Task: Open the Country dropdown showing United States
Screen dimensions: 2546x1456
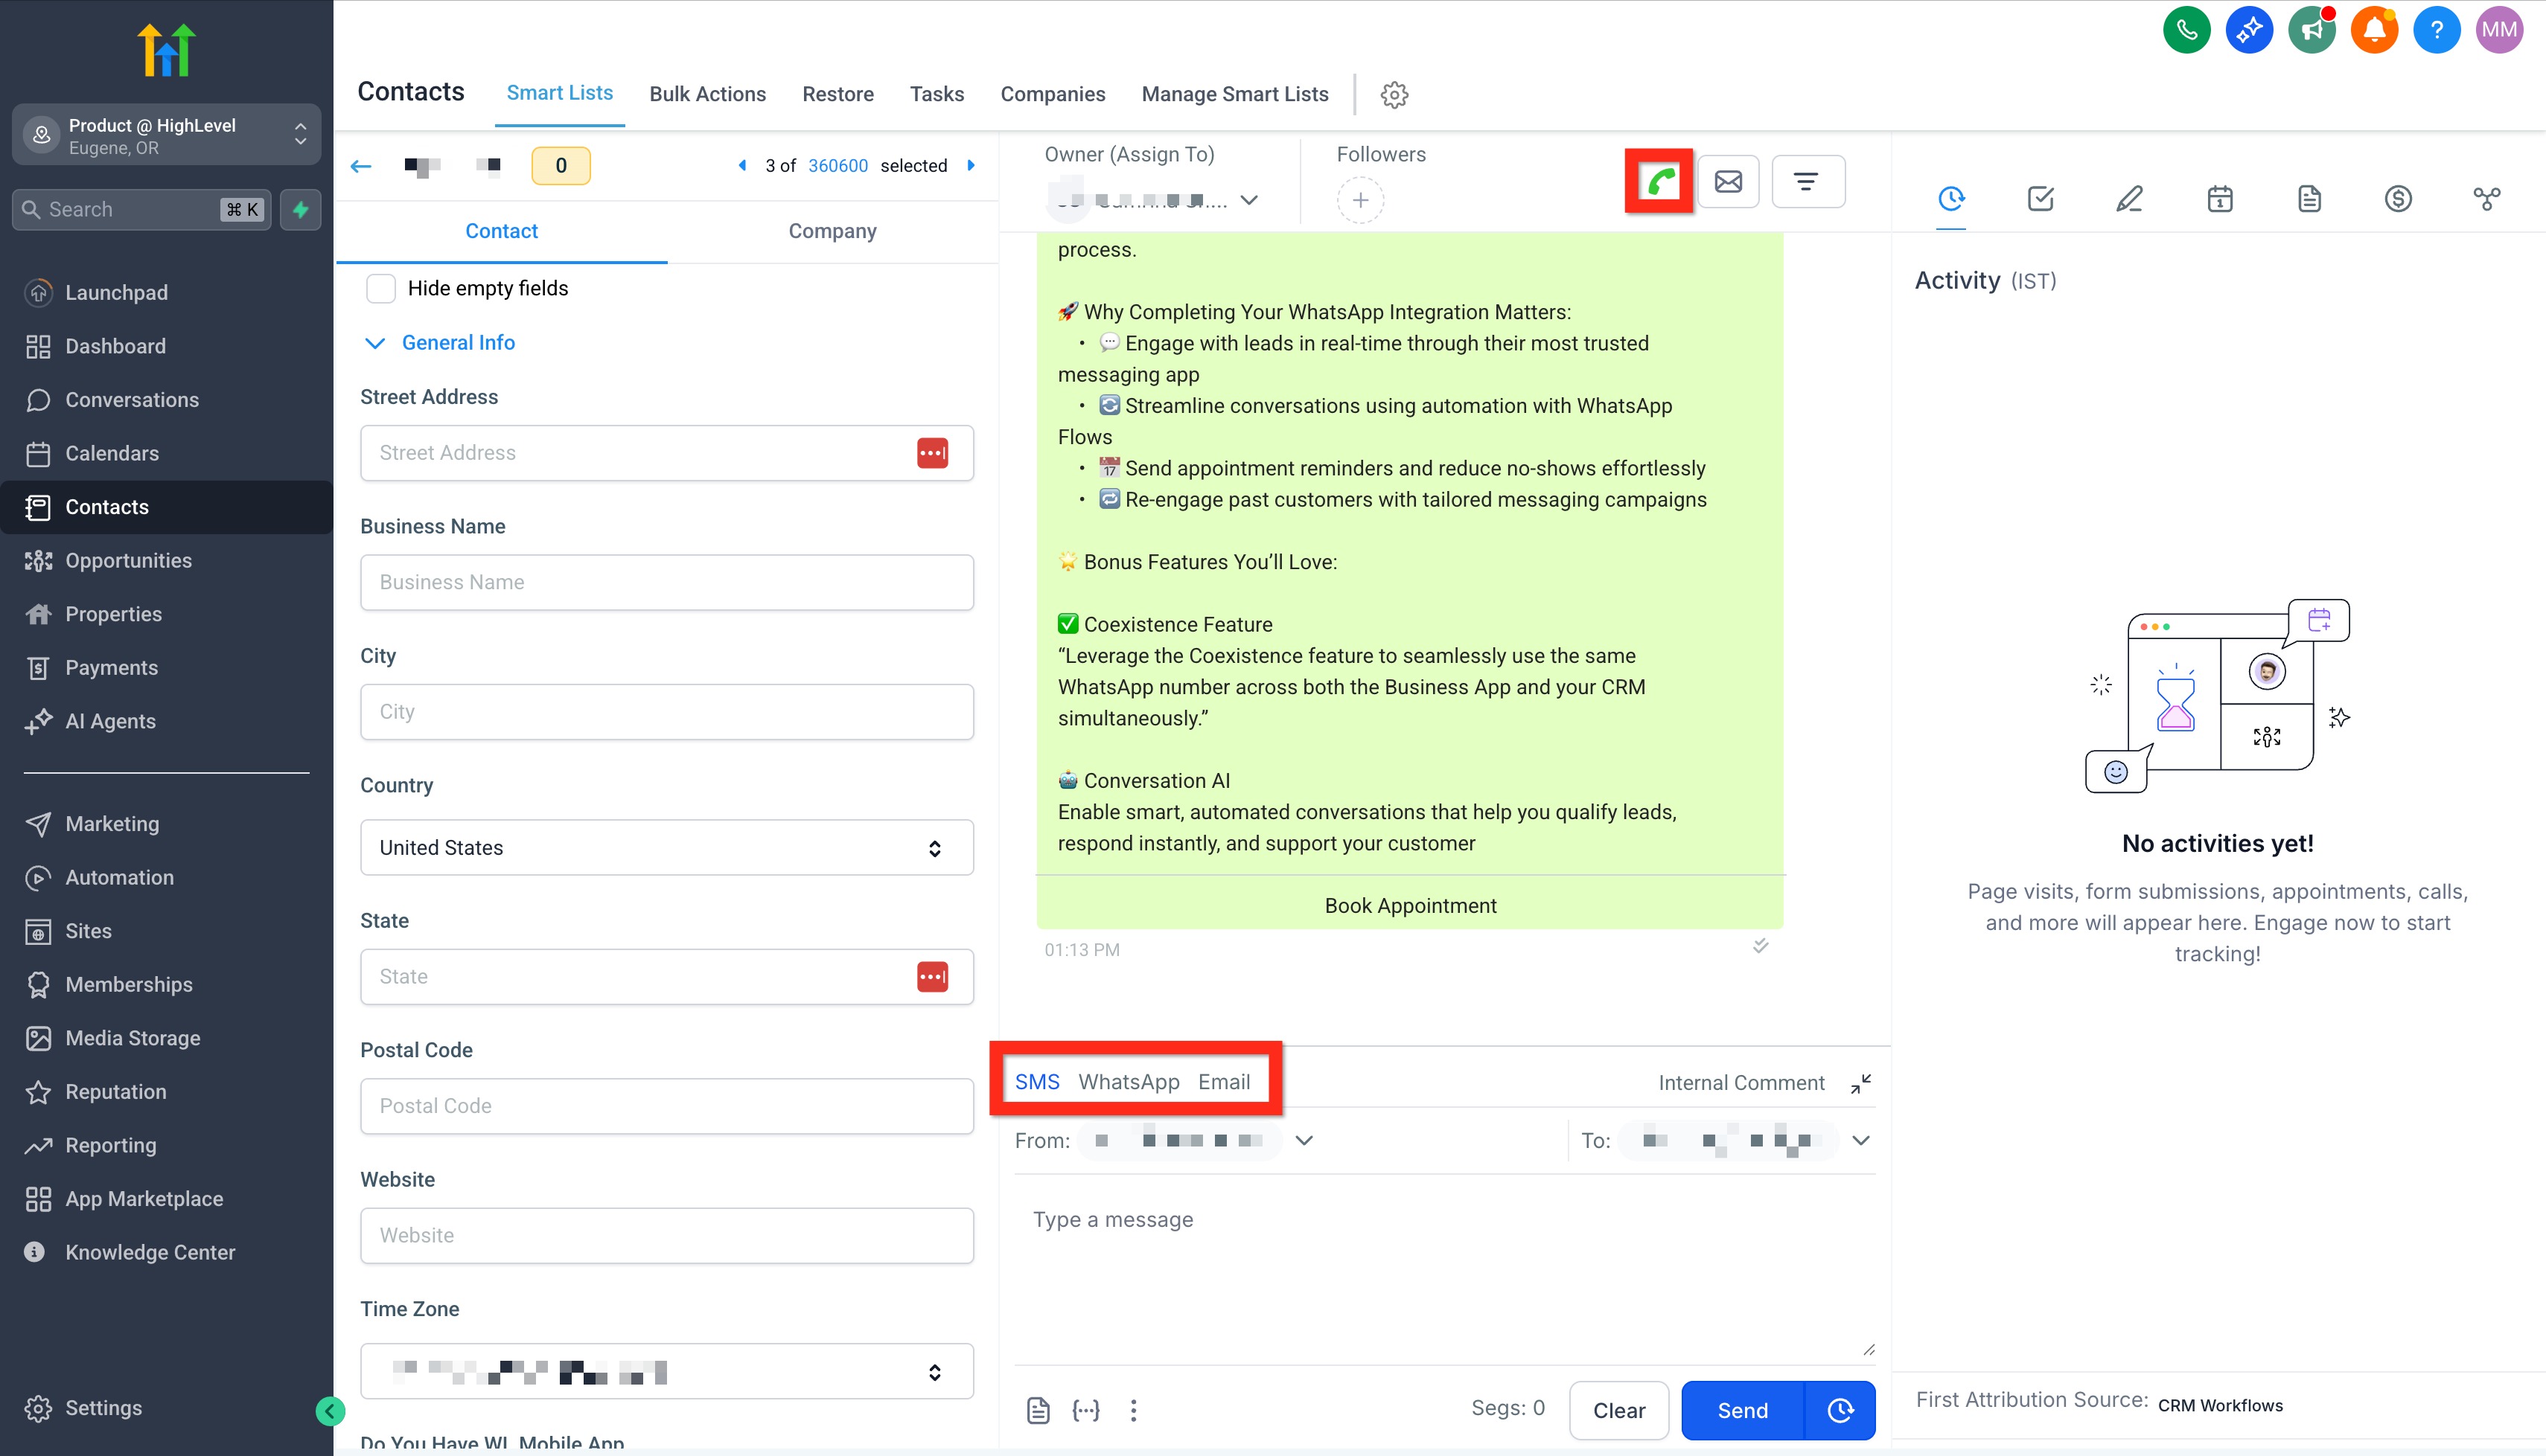Action: (x=666, y=848)
